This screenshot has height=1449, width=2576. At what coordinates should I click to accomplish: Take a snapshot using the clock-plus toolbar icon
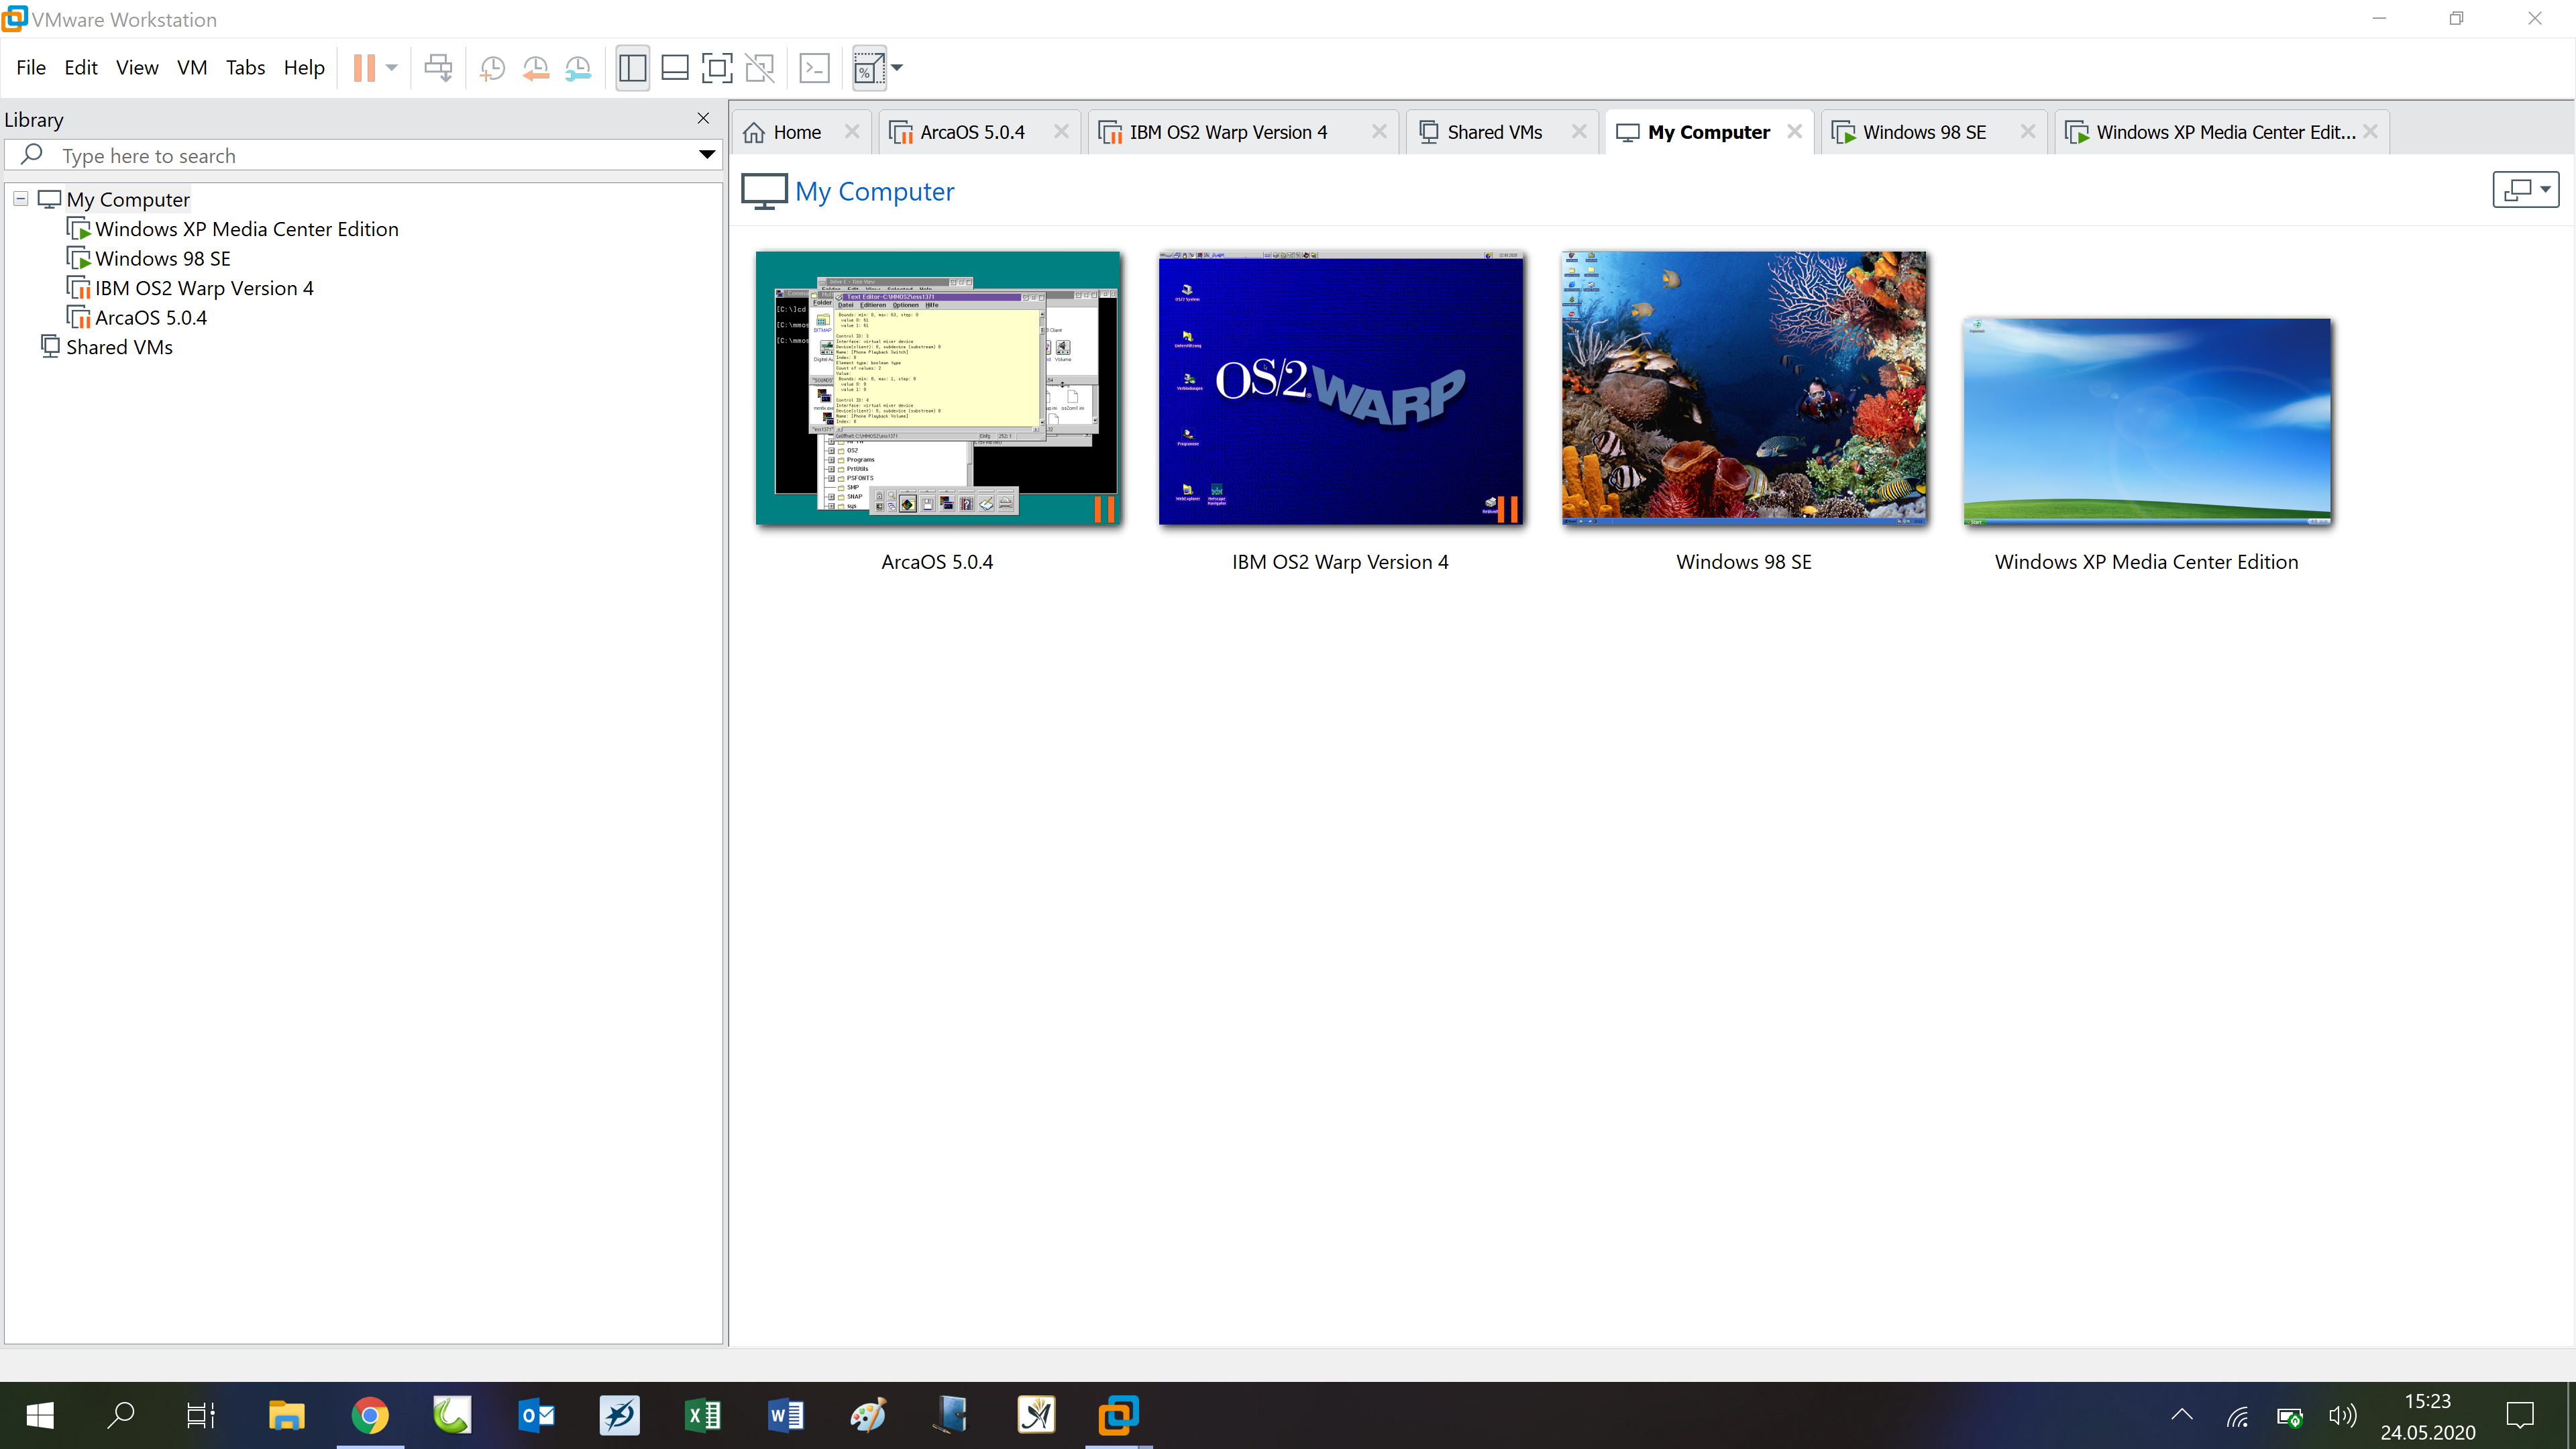click(492, 68)
